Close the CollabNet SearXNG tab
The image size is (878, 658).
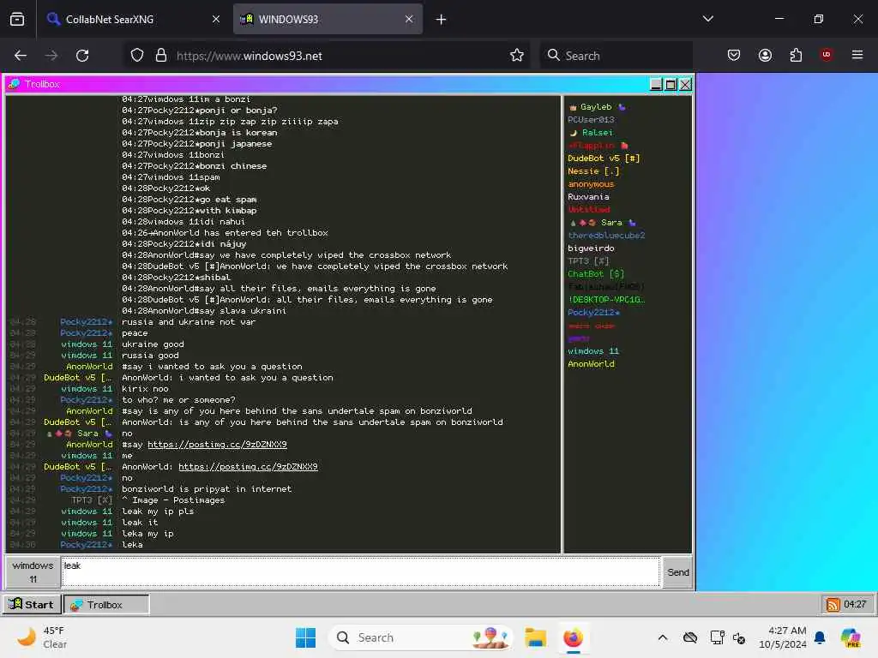tap(216, 19)
